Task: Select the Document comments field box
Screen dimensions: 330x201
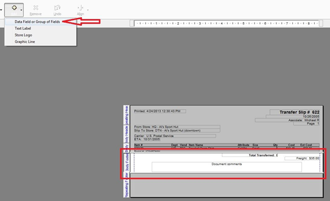Action: [x=227, y=167]
